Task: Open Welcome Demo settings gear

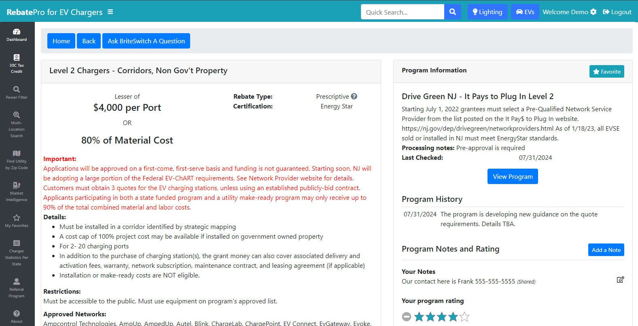Action: 593,12
